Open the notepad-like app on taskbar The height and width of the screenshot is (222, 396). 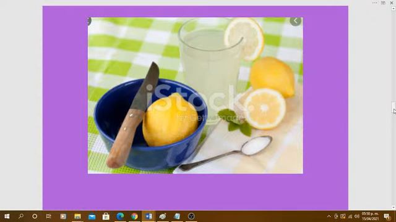[x=177, y=216]
